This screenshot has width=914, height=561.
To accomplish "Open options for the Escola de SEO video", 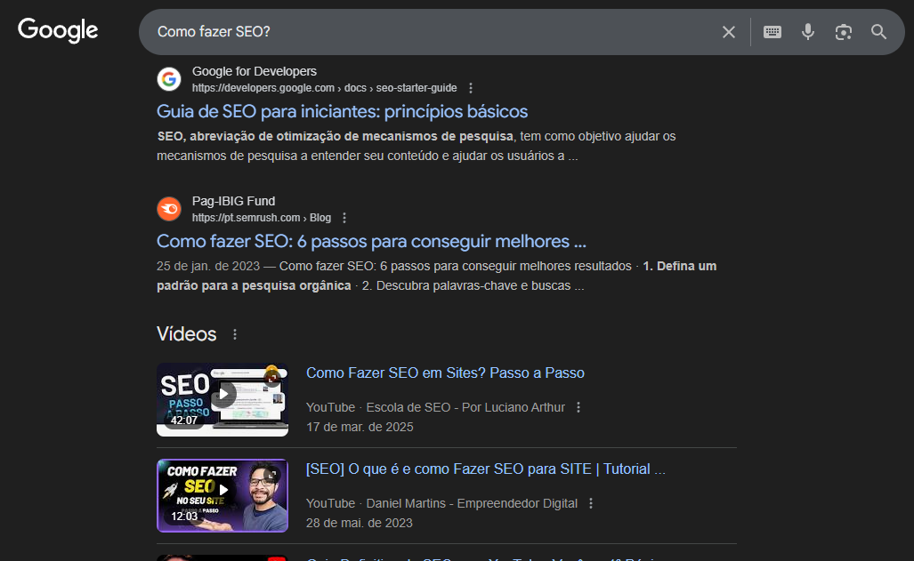I will [578, 406].
